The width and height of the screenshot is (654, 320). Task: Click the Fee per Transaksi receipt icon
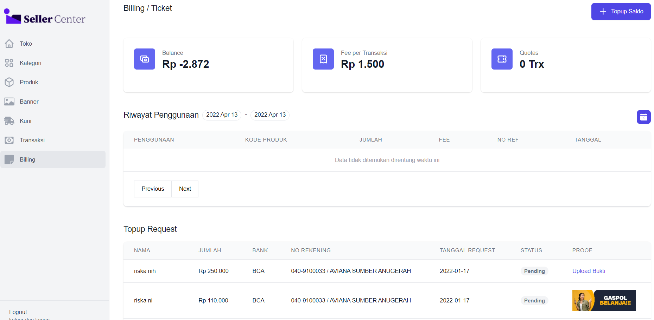(323, 59)
